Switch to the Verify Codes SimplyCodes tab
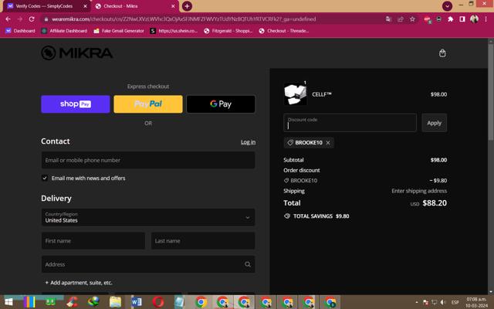 coord(44,6)
